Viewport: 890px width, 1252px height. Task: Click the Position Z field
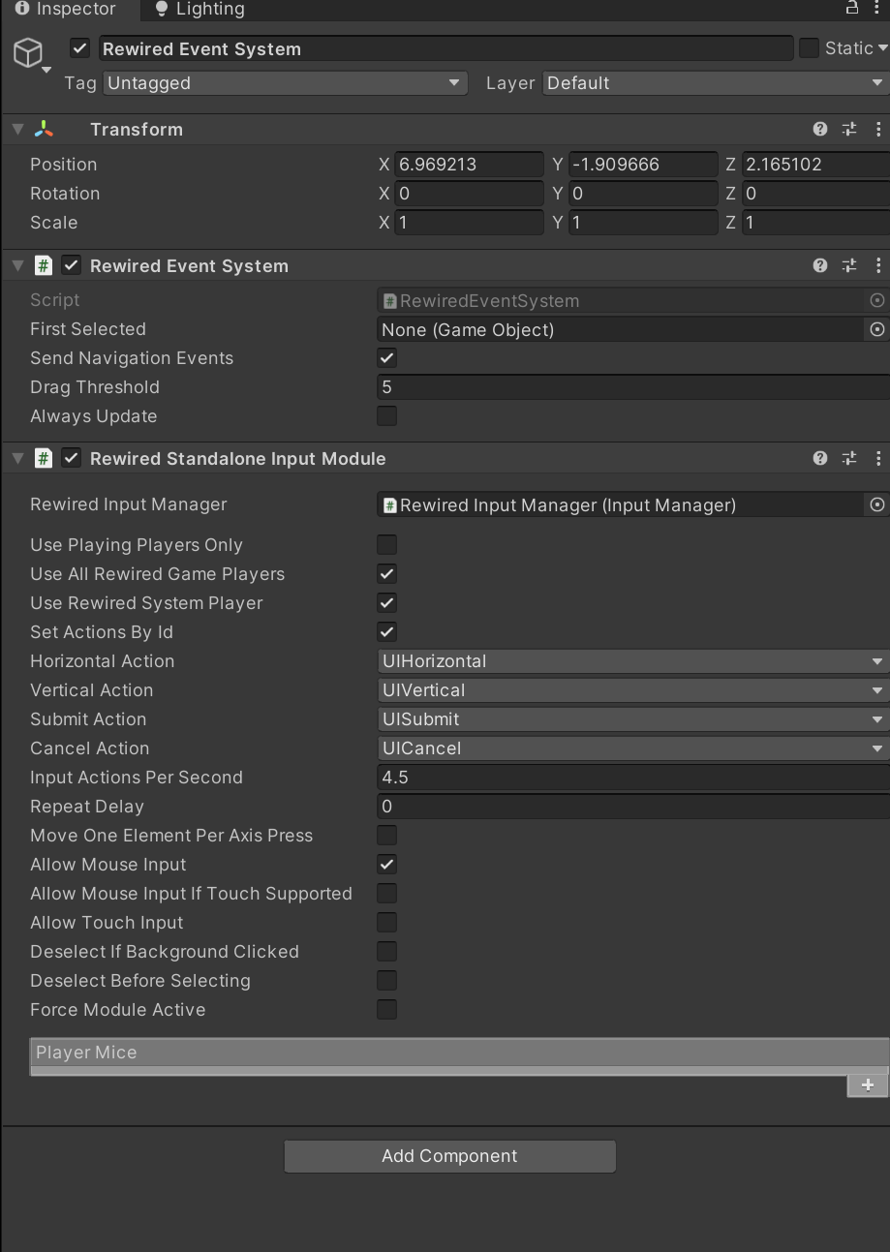[x=815, y=165]
